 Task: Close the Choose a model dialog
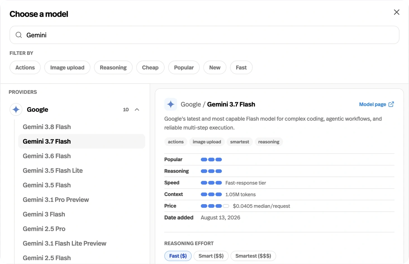396,12
